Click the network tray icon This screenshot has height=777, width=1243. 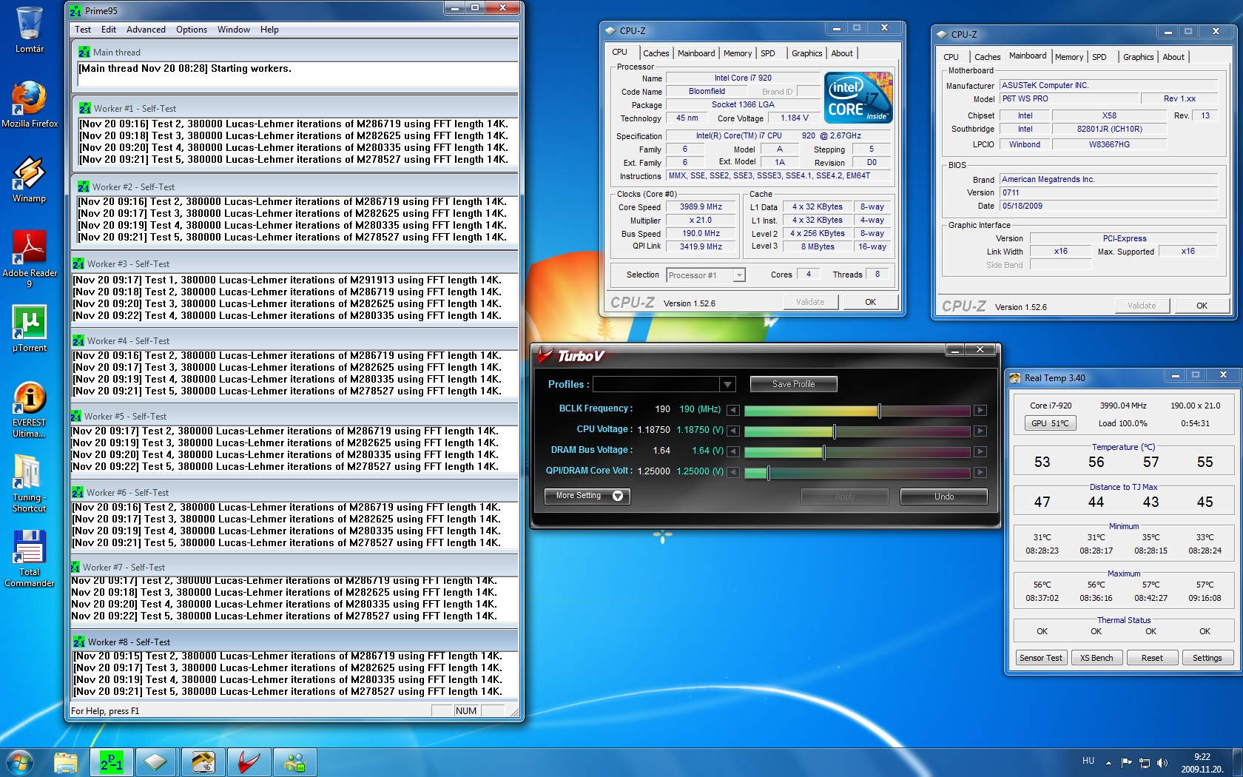(x=1145, y=763)
